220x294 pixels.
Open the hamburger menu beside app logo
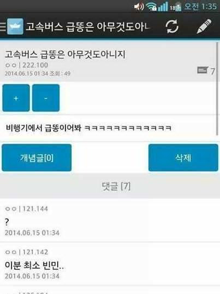[x=3, y=27]
